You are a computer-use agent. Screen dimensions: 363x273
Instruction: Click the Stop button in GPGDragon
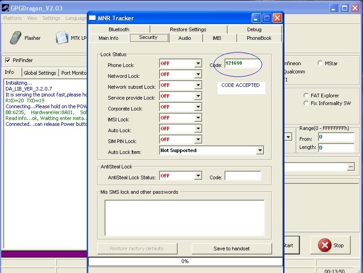pos(330,245)
